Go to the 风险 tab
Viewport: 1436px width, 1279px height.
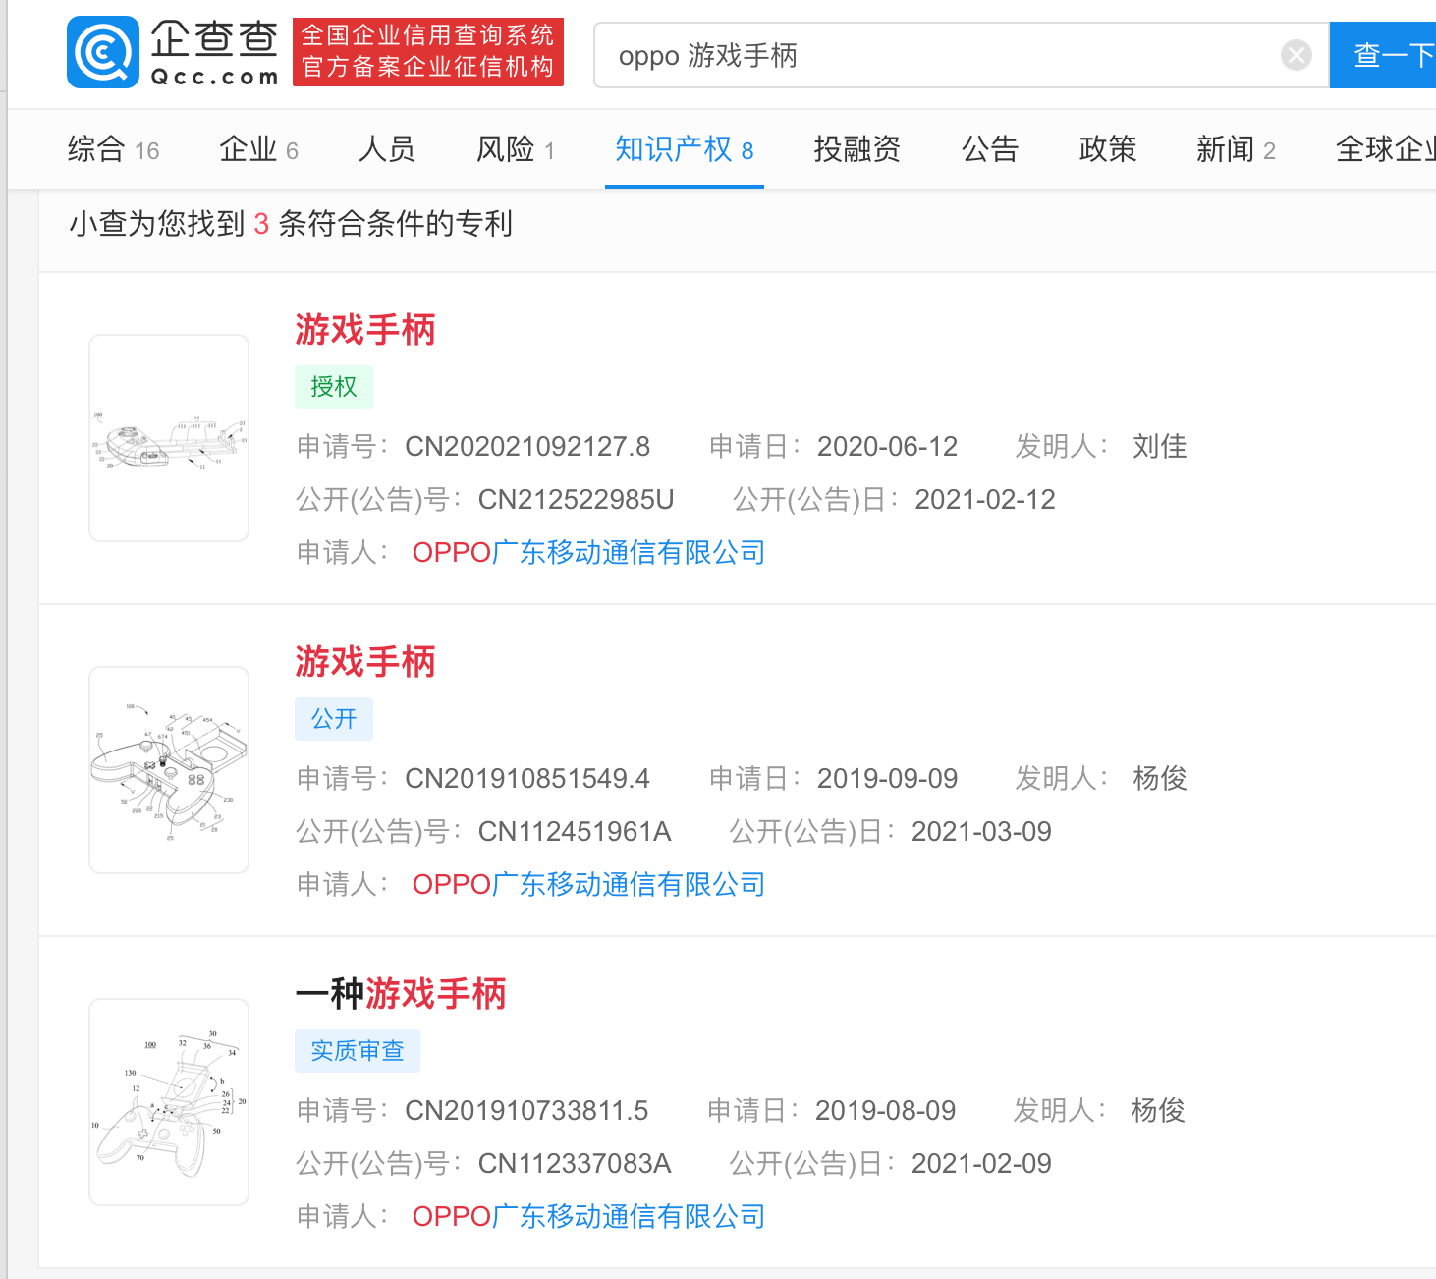515,149
